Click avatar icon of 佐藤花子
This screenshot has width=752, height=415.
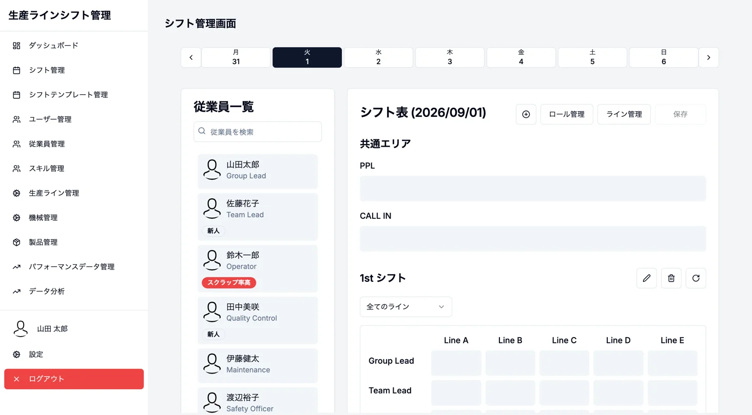pos(212,209)
